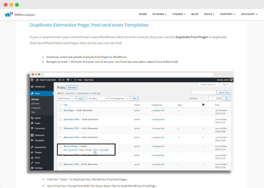Viewport: 264px width, 188px height.
Task: Open the All dates filter dropdown
Action: coord(98,98)
